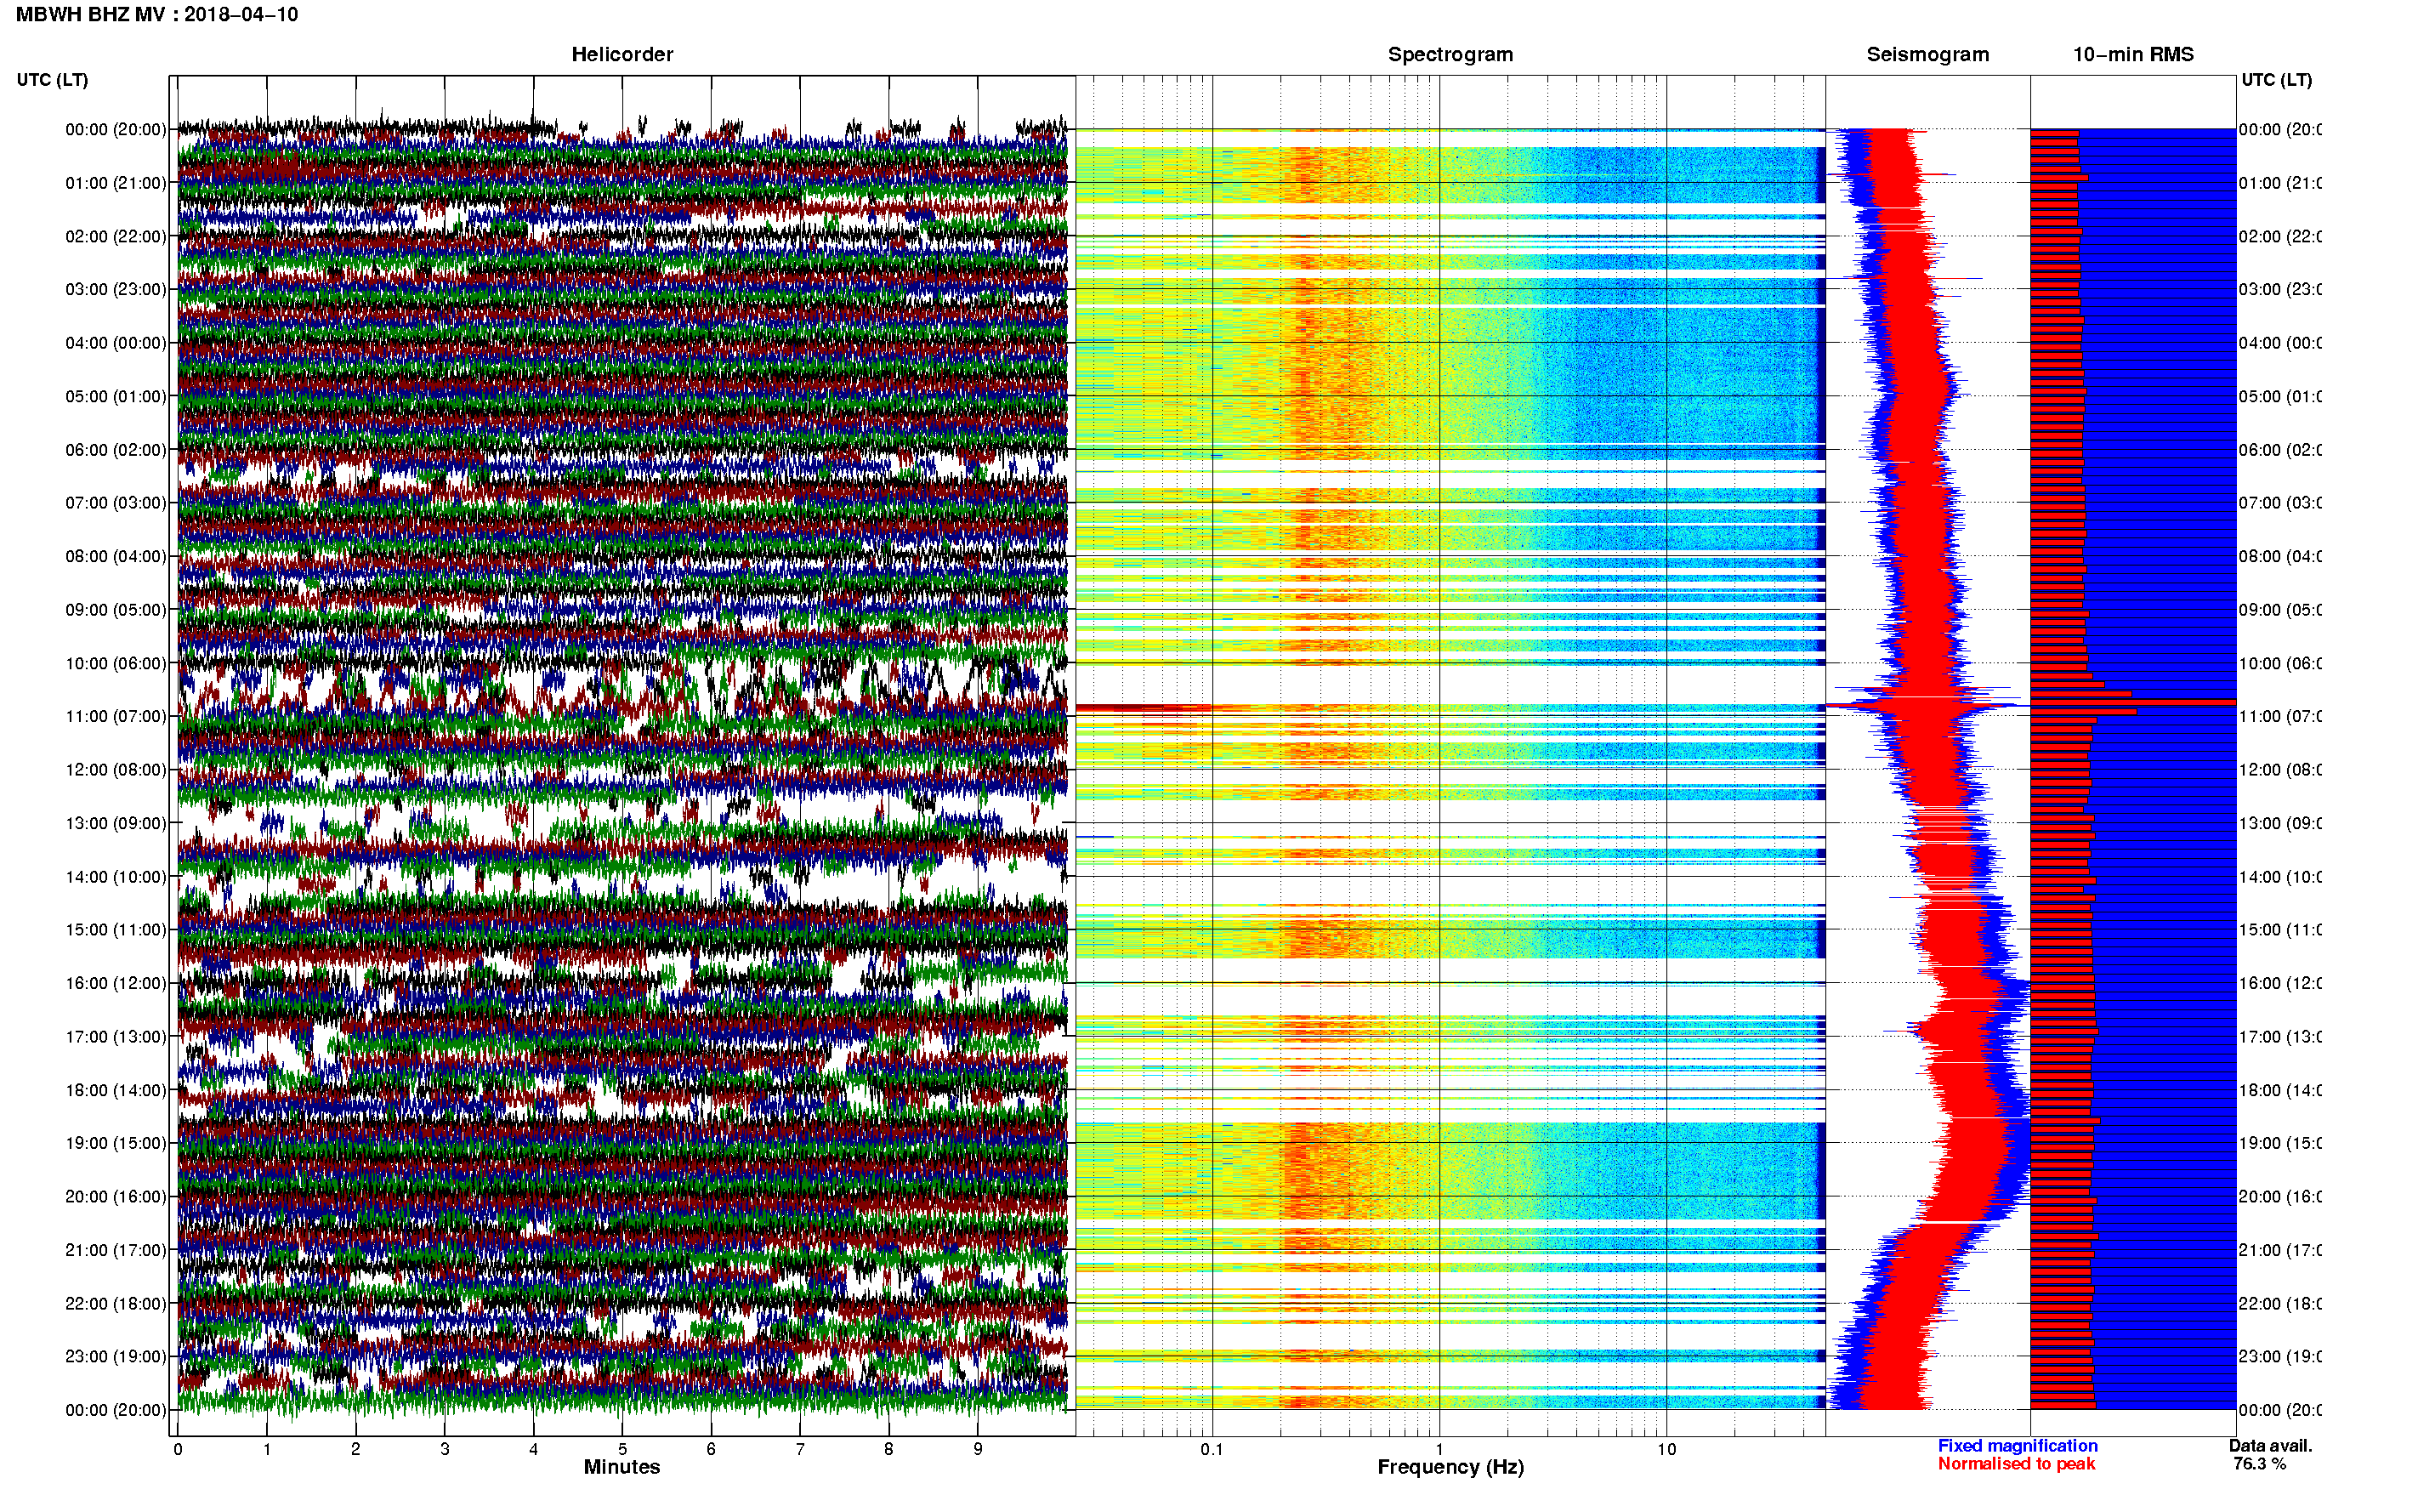Click the left time label '17:00 (13:00)'
This screenshot has width=2418, height=1512.
(x=116, y=1036)
